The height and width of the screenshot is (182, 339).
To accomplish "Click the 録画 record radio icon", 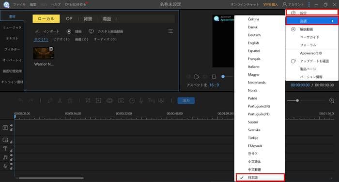I will click(x=69, y=31).
